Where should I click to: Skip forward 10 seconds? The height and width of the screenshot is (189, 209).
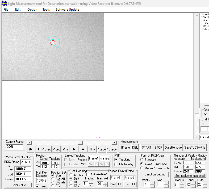pos(112,149)
